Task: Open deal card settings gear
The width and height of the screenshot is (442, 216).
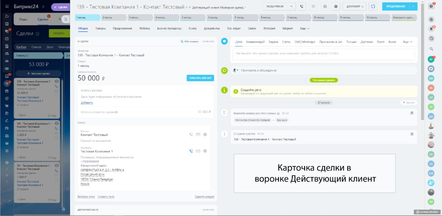Action: pyautogui.click(x=336, y=7)
